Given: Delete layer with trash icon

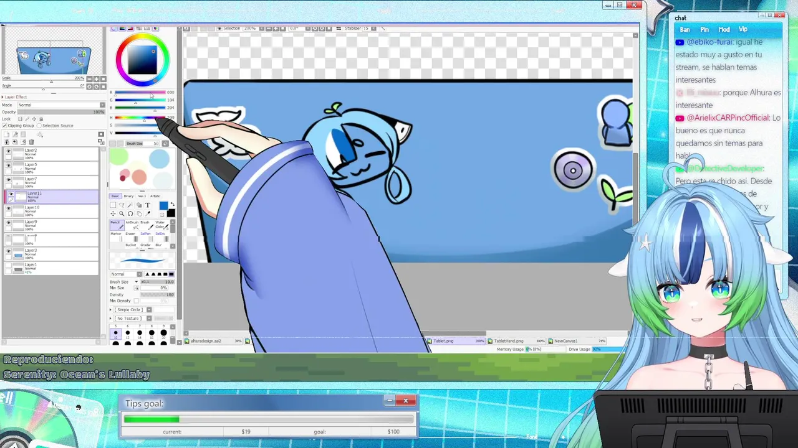Looking at the screenshot, I should tap(31, 142).
